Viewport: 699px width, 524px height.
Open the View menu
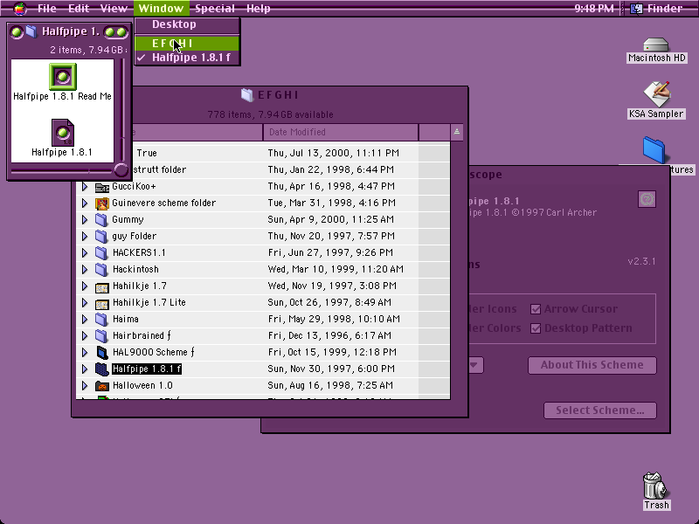click(x=114, y=9)
